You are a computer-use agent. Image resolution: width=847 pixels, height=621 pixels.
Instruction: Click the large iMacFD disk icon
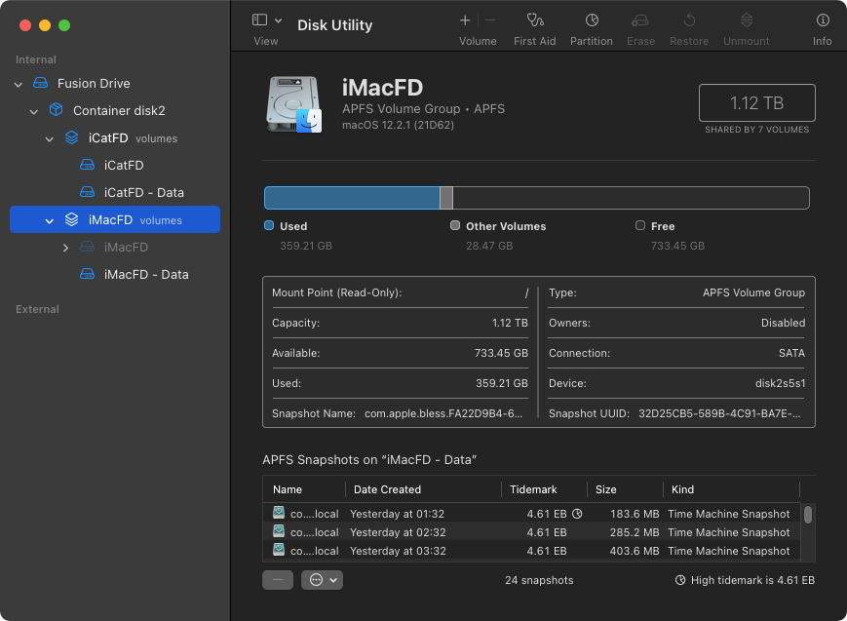click(x=293, y=104)
